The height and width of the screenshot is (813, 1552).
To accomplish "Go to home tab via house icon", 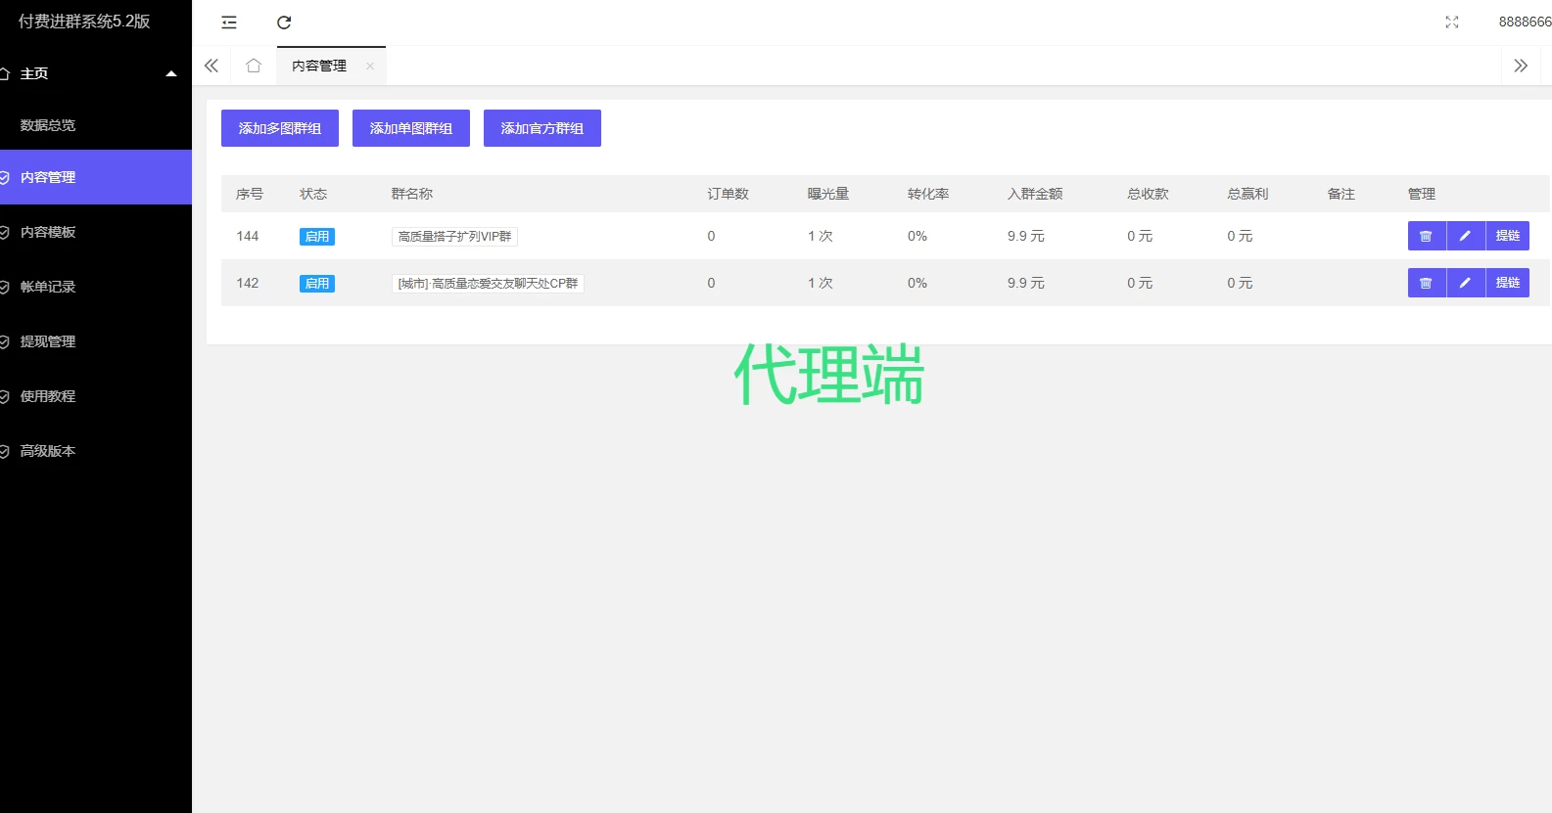I will (x=254, y=66).
